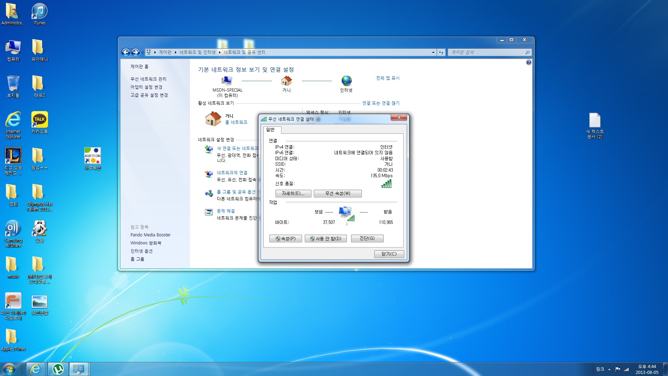Viewport: 668px width, 376px height.
Task: Click the 무선 속성(W) button
Action: pos(337,194)
